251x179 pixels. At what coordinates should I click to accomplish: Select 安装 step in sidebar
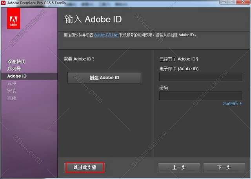tap(11, 91)
